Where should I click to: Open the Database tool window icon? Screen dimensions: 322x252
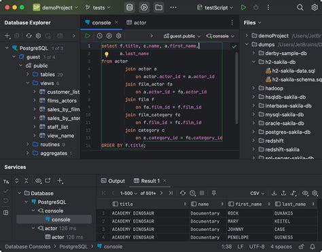pyautogui.click(x=130, y=7)
